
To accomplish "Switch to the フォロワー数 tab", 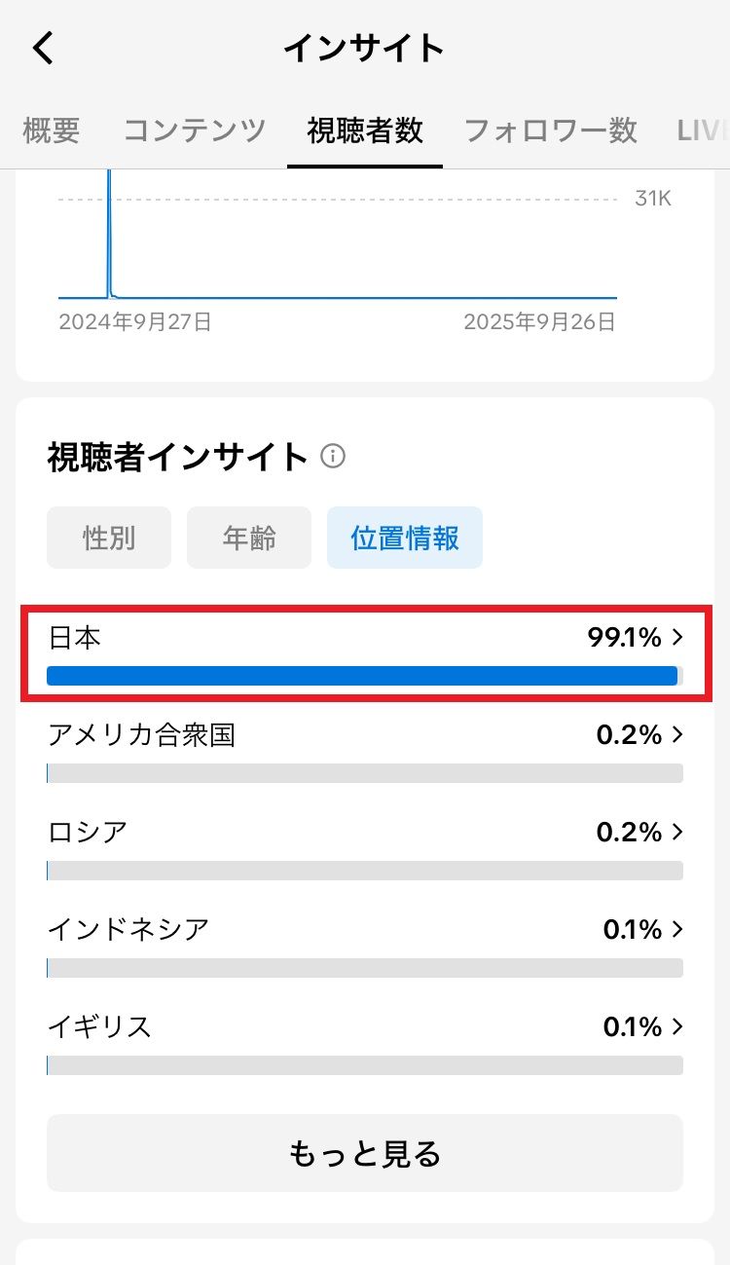I will (x=551, y=130).
